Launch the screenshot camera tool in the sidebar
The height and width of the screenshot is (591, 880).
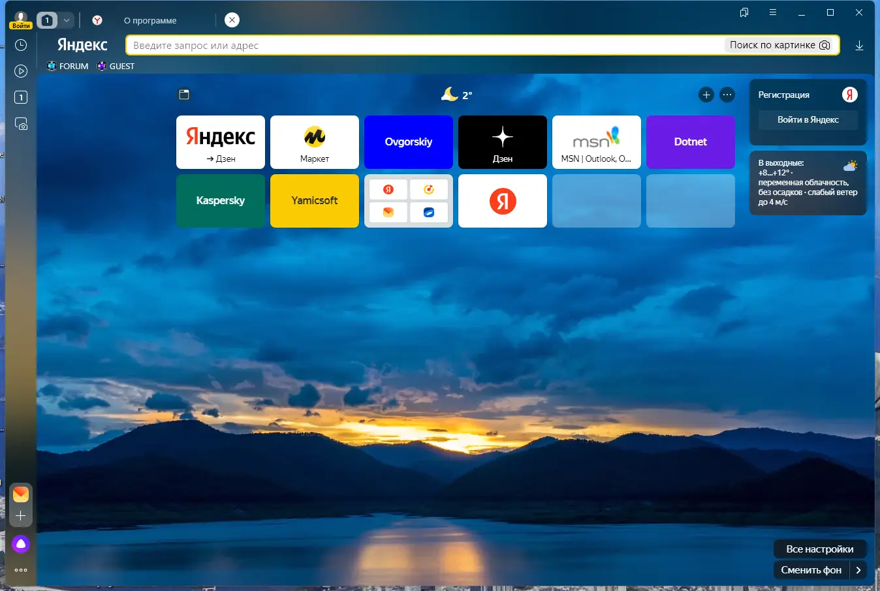[21, 123]
